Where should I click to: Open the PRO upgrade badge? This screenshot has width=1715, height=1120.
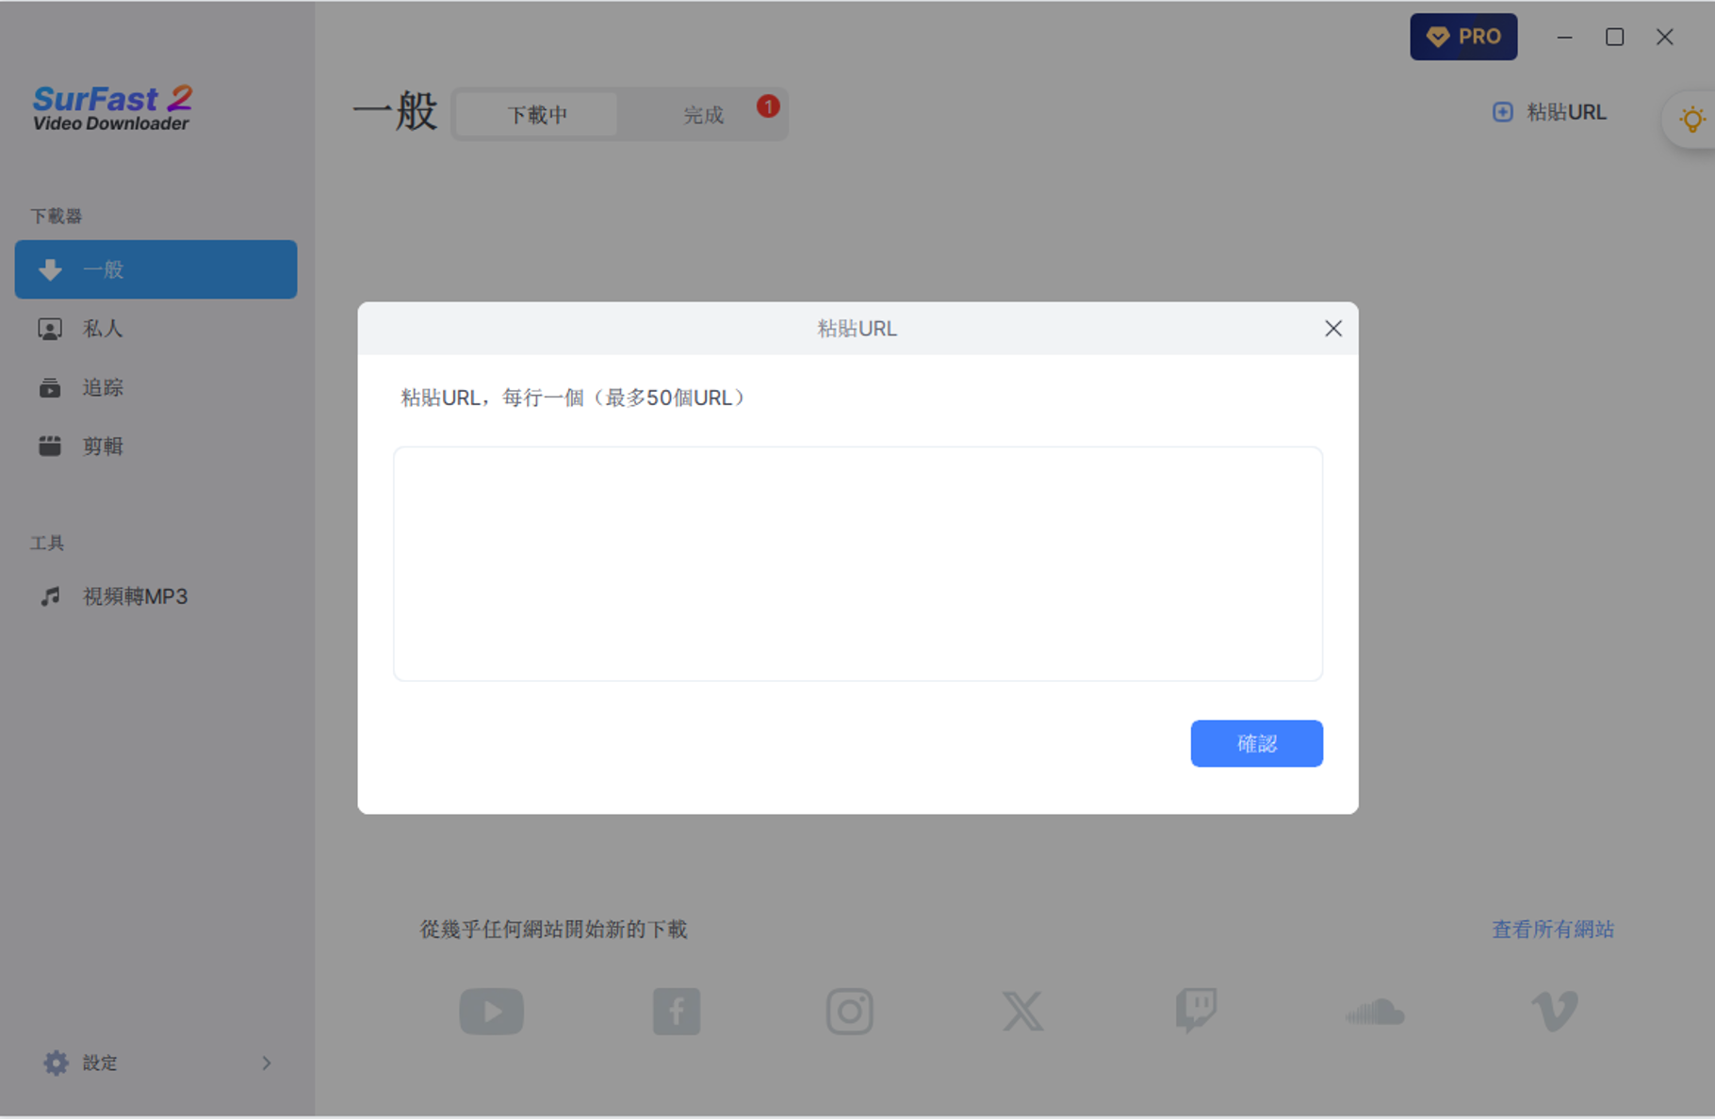click(x=1462, y=37)
